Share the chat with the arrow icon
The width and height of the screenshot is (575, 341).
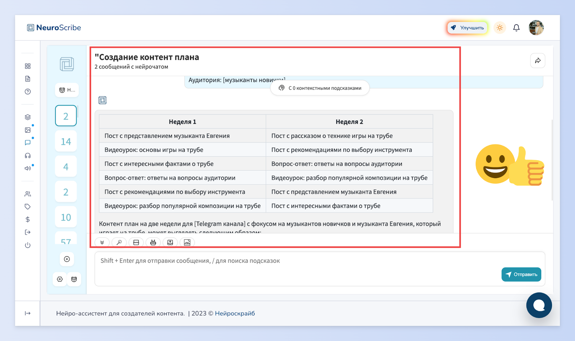click(538, 61)
